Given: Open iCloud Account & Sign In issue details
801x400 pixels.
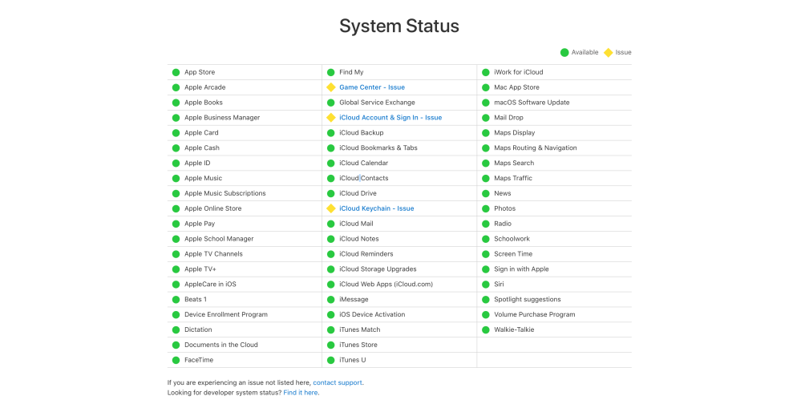Looking at the screenshot, I should [x=390, y=118].
